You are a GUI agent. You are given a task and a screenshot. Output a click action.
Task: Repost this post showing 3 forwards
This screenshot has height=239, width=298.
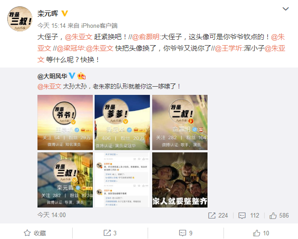point(110,233)
